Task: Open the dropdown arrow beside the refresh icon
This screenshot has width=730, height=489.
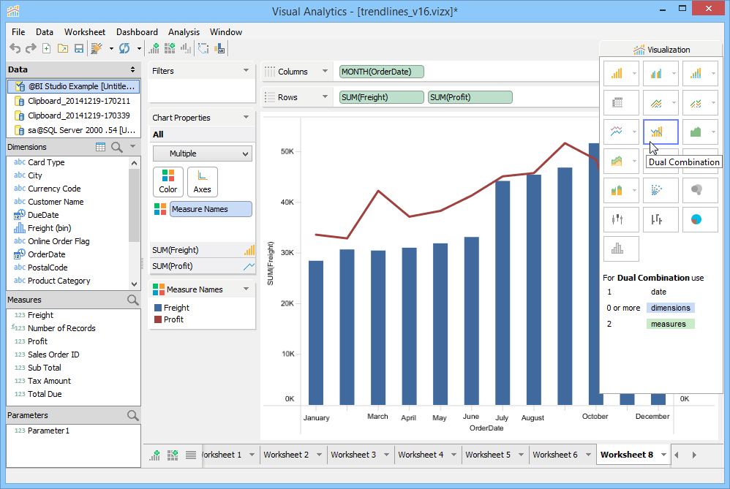Action: point(139,48)
